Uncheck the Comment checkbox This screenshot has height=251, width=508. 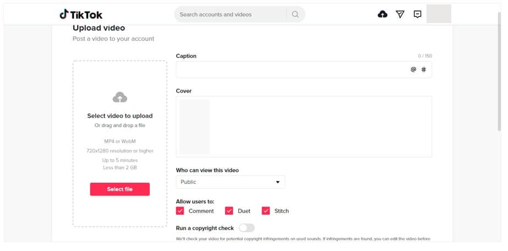[x=180, y=211]
